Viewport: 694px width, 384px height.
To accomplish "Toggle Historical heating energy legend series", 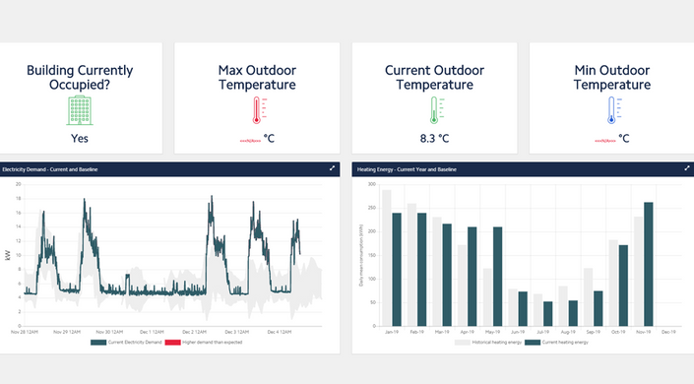I will coord(488,343).
